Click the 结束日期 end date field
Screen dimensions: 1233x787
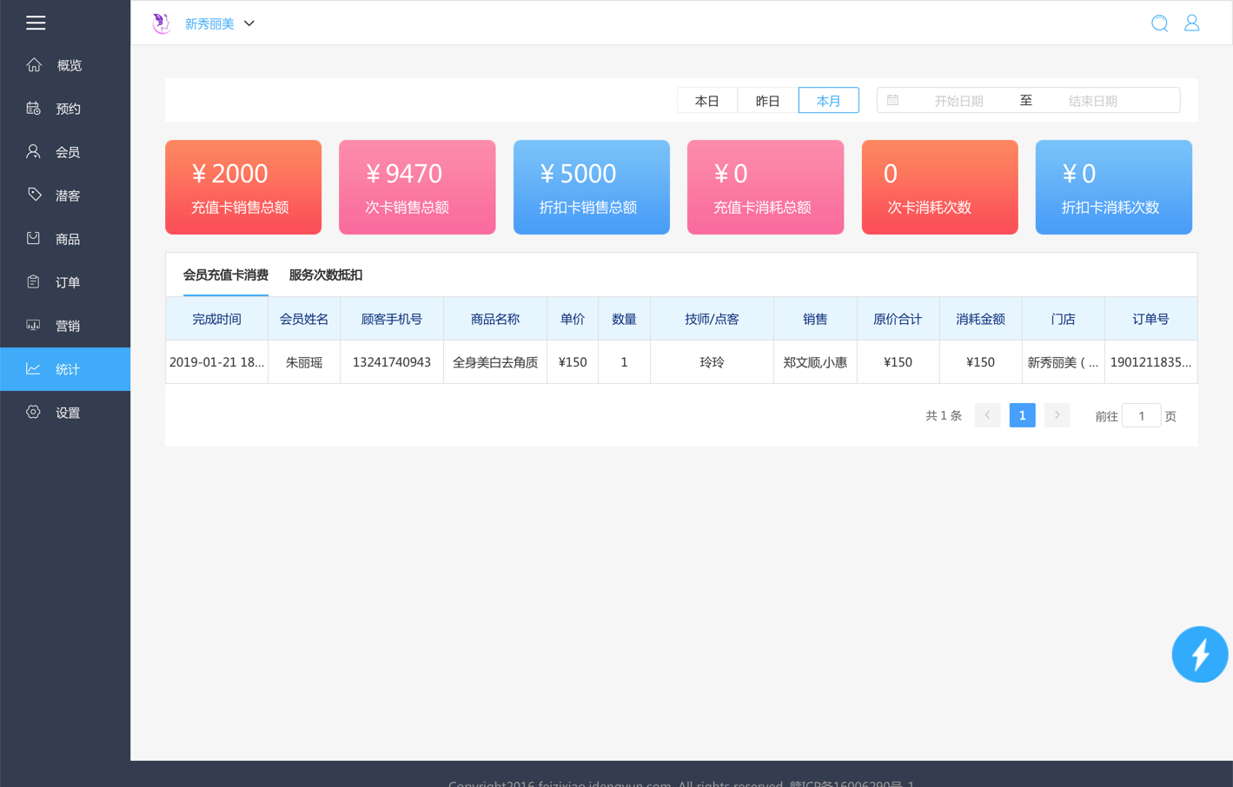[x=1092, y=101]
